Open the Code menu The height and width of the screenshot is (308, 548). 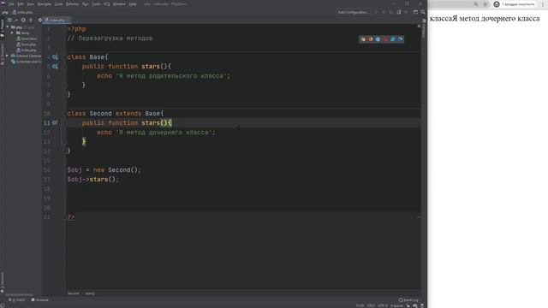(x=58, y=4)
